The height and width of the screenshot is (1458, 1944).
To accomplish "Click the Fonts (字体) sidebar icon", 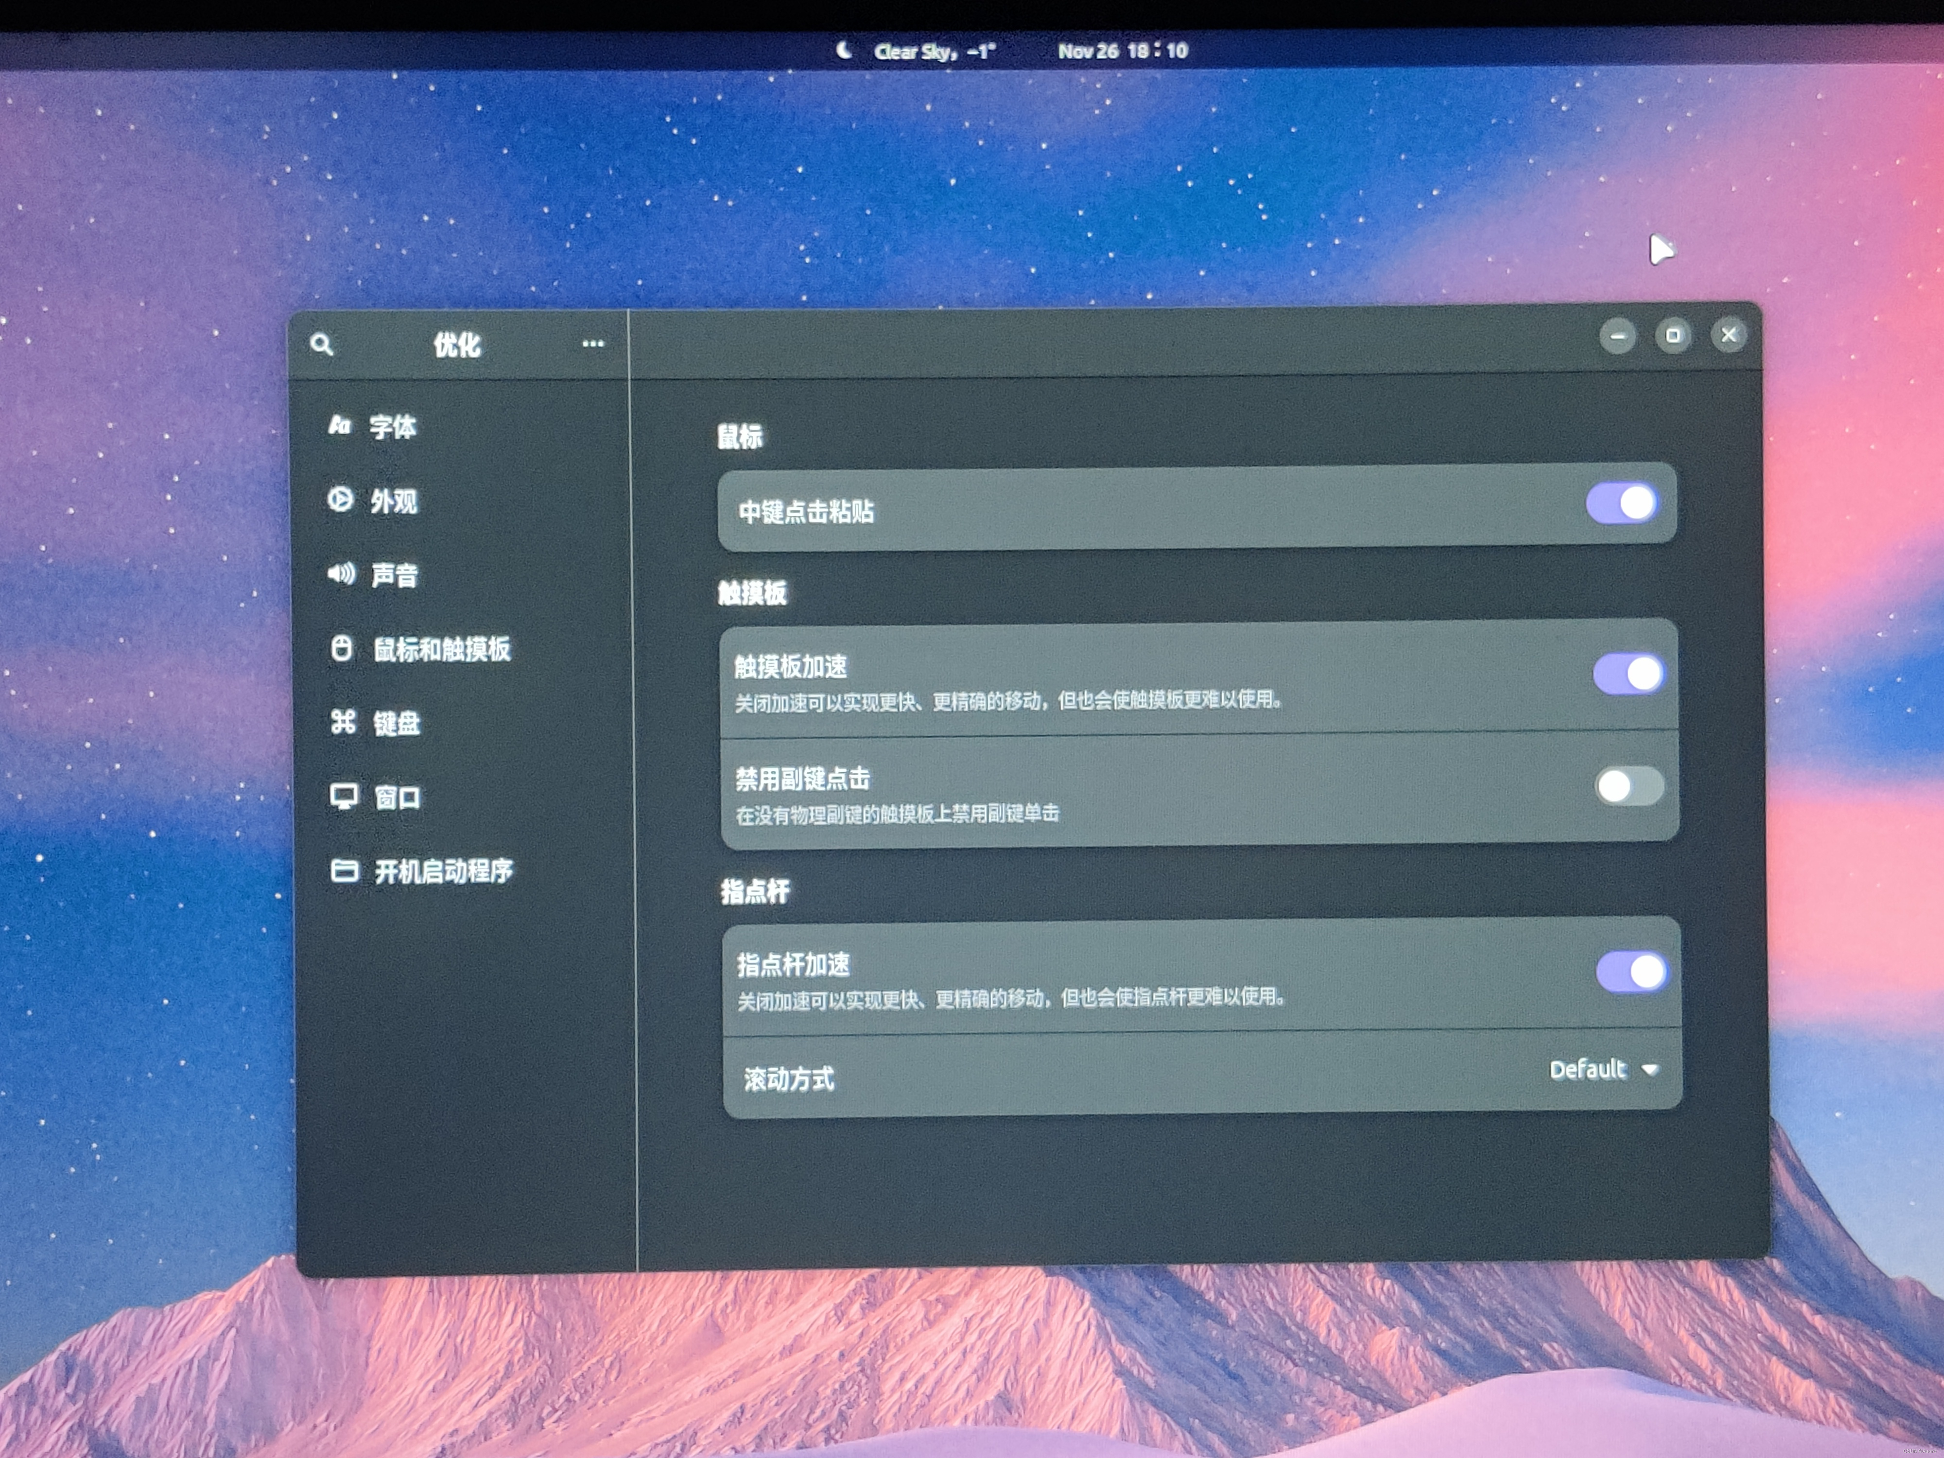I will point(339,426).
